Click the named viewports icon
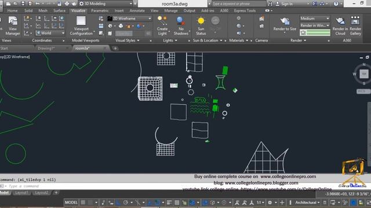This screenshot has height=208, width=371. [101, 18]
